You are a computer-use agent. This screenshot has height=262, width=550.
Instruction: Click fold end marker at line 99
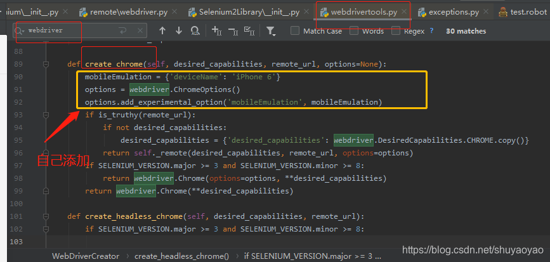(x=46, y=191)
